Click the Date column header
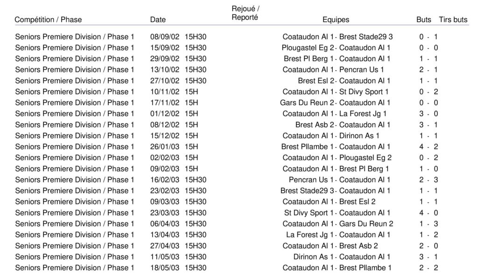 pos(158,20)
